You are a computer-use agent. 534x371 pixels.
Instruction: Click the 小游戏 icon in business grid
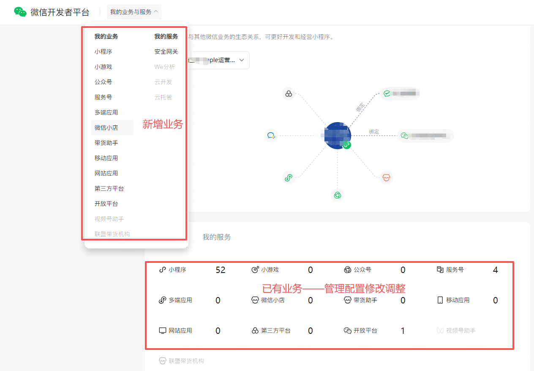click(255, 270)
